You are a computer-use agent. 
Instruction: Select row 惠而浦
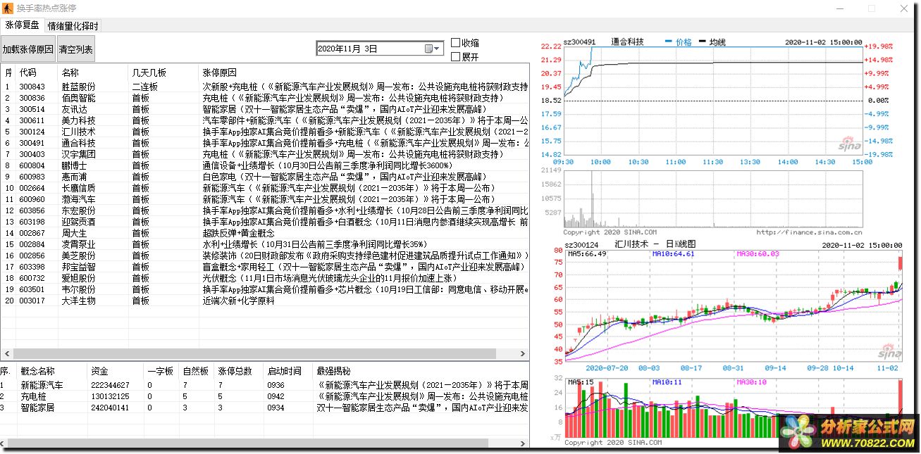(264, 177)
